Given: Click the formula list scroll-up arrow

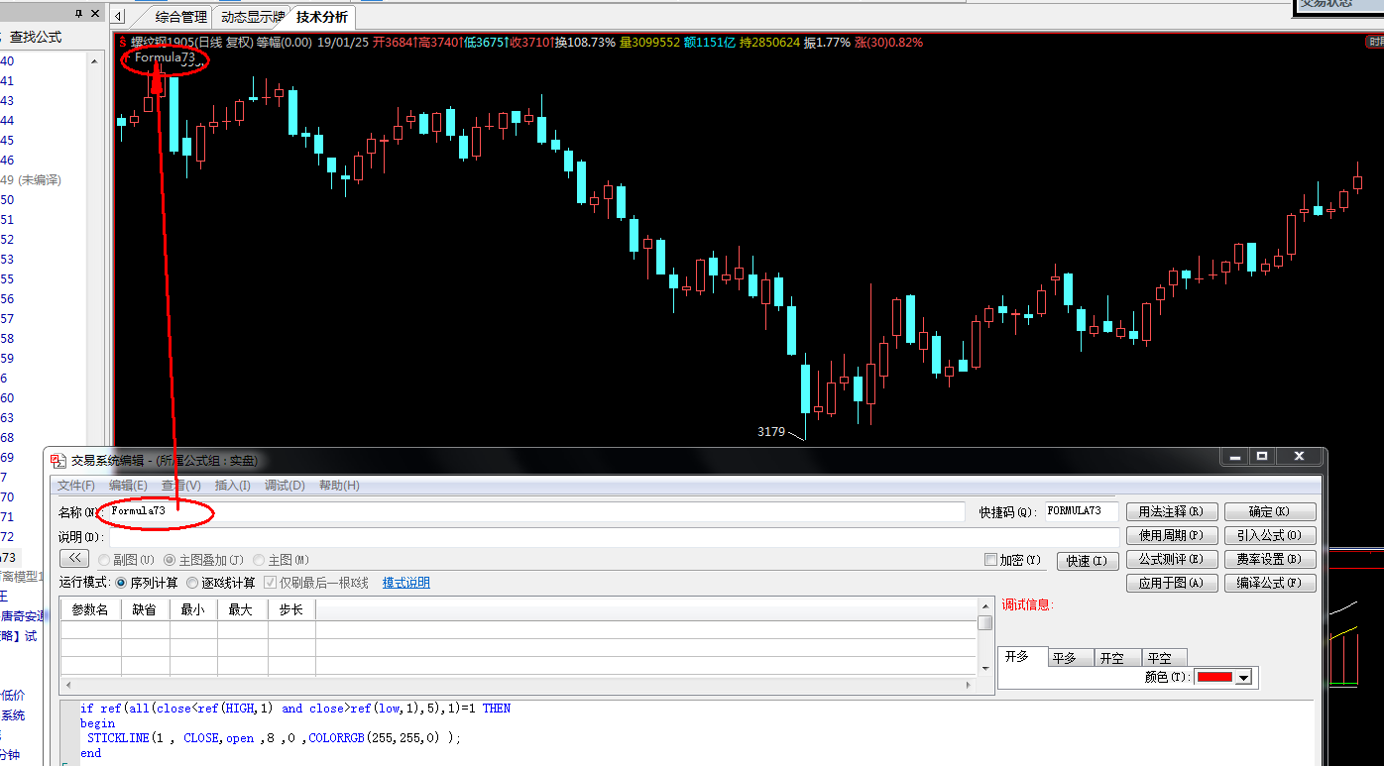Looking at the screenshot, I should [x=96, y=61].
